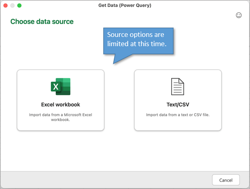Close the dialog with the red button
Viewport: 250px width, 189px height.
pos(6,6)
